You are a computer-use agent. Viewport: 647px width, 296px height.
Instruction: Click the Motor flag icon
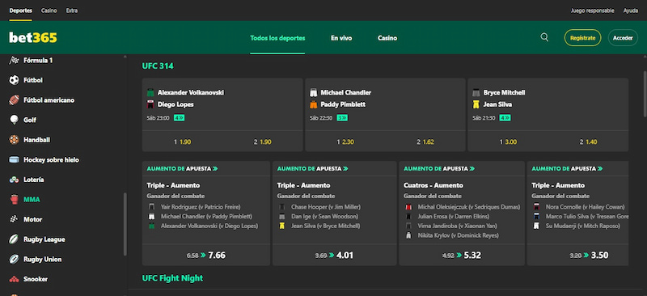(14, 219)
